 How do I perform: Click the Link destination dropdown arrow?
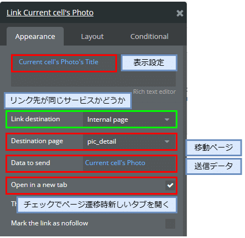coord(166,120)
